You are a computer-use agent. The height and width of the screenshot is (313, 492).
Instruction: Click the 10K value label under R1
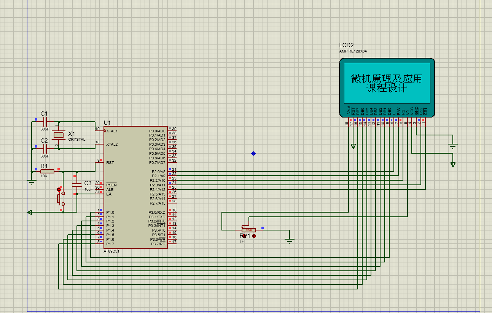pyautogui.click(x=44, y=176)
